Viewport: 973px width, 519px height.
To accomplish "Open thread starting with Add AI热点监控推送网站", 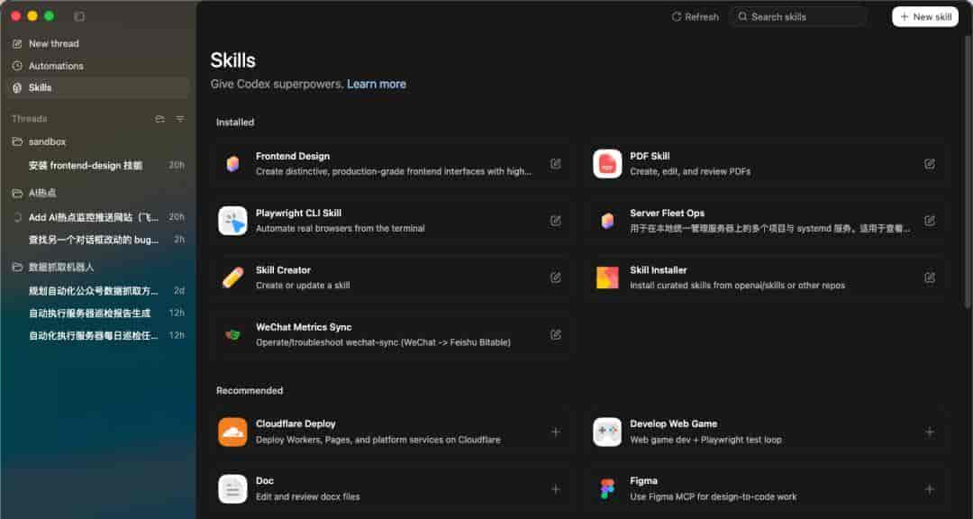I will pos(98,217).
